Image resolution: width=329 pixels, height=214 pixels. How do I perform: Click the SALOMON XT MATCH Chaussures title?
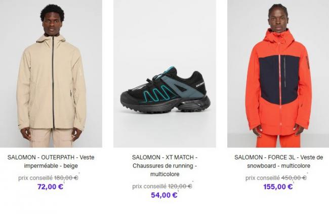coord(164,166)
